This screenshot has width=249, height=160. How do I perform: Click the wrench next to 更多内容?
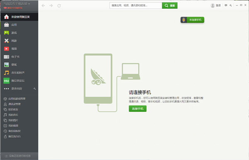[x=34, y=89]
